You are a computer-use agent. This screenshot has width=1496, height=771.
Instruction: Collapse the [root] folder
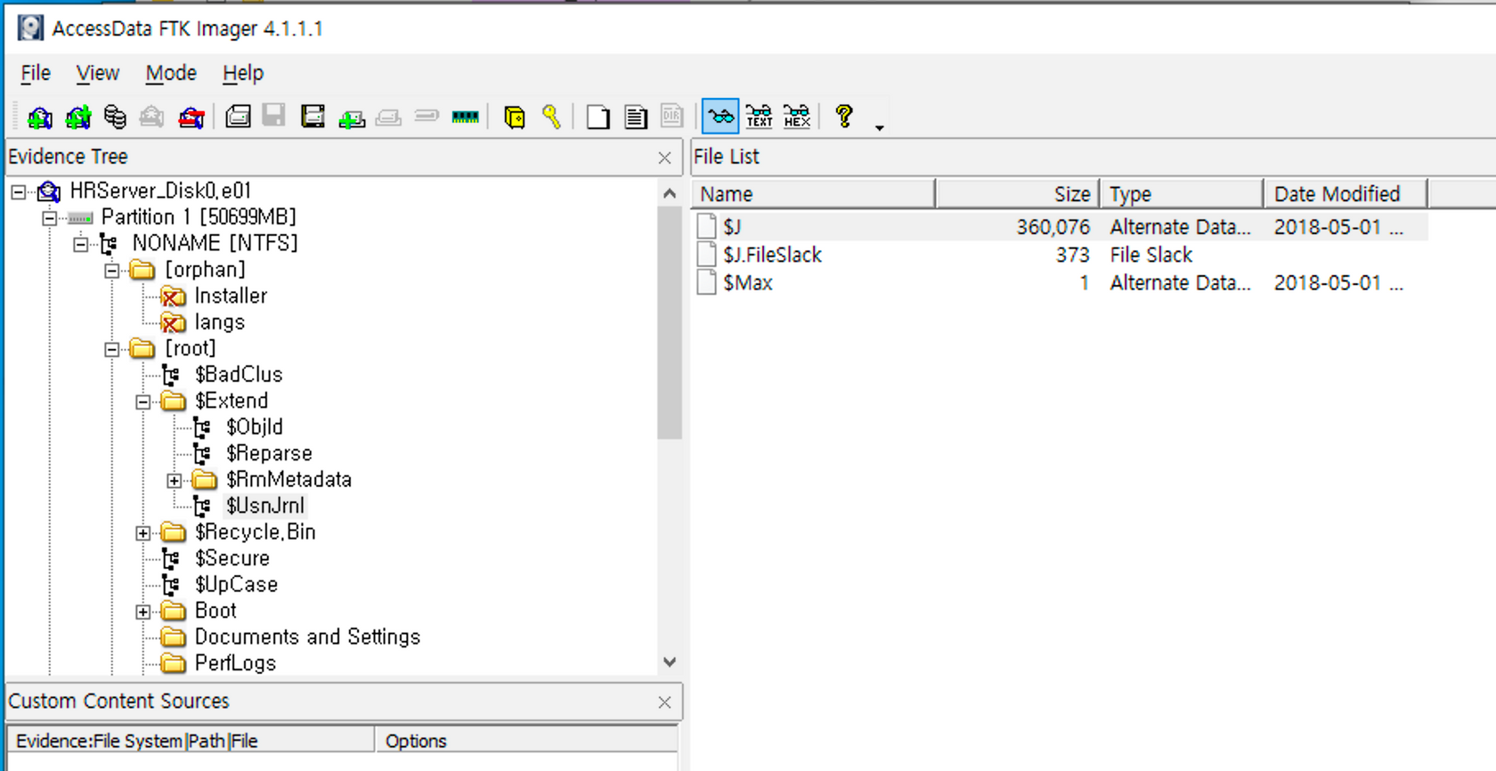pyautogui.click(x=111, y=349)
